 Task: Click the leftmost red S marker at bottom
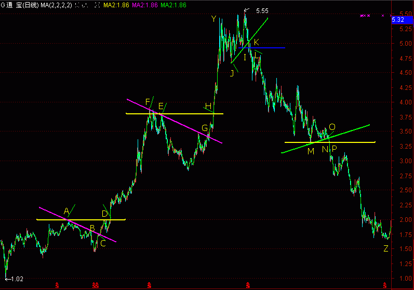click(x=57, y=285)
